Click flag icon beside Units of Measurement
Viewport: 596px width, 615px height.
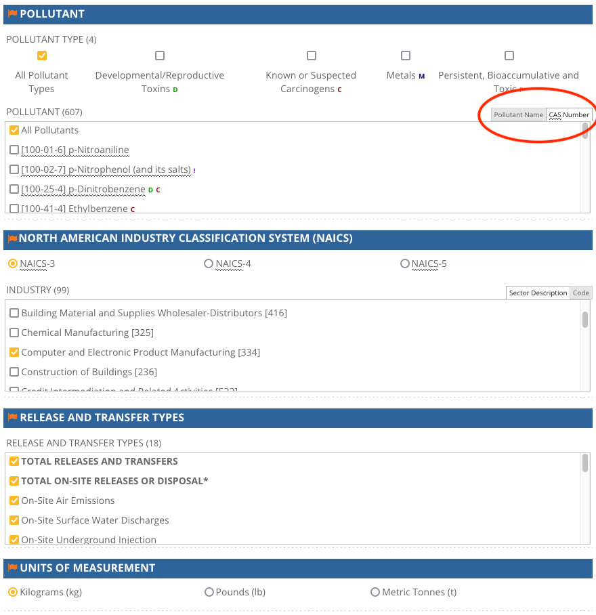12,568
